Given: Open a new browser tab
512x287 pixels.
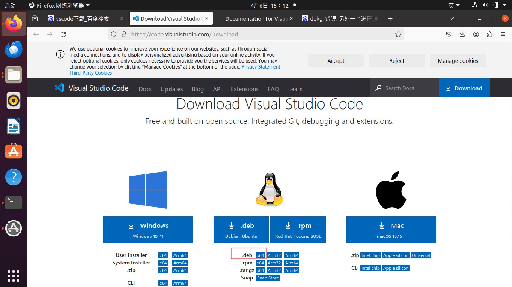Looking at the screenshot, I should pyautogui.click(x=390, y=19).
